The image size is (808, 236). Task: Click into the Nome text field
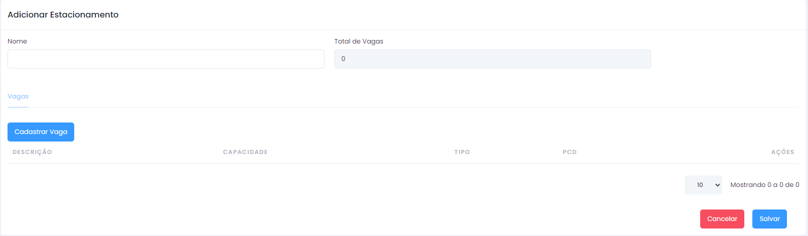[166, 59]
